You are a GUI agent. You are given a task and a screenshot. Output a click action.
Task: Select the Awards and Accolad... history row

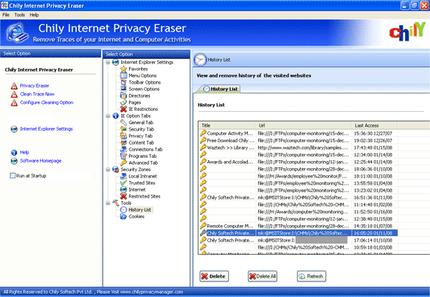click(299, 162)
